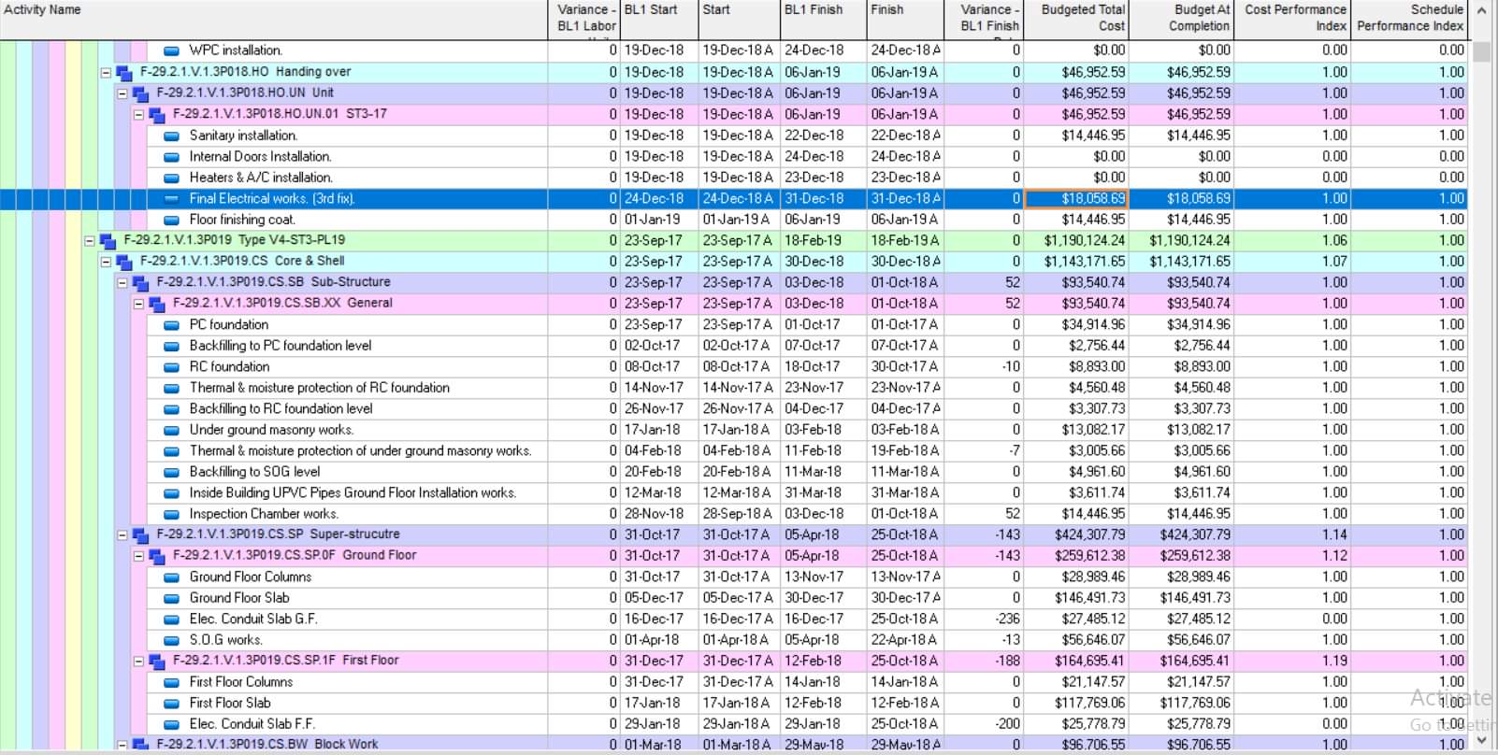Click the WBS icon of Super-strucutre node
This screenshot has width=1498, height=755.
pos(140,534)
